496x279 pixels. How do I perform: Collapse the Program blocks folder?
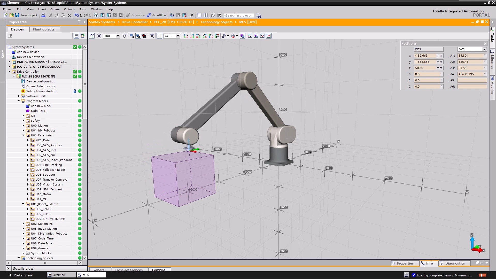(x=19, y=101)
